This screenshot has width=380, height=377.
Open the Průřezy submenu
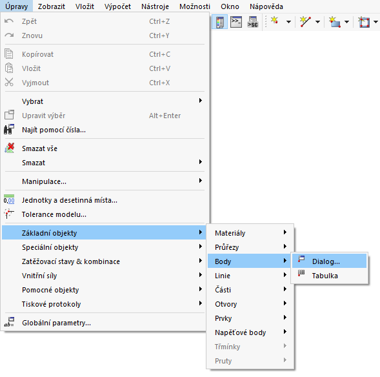click(250, 247)
